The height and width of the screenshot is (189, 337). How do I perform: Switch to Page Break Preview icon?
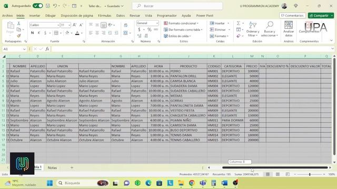tap(288, 174)
